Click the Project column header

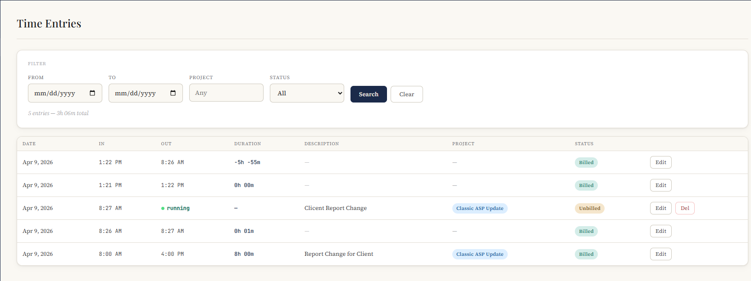[463, 144]
